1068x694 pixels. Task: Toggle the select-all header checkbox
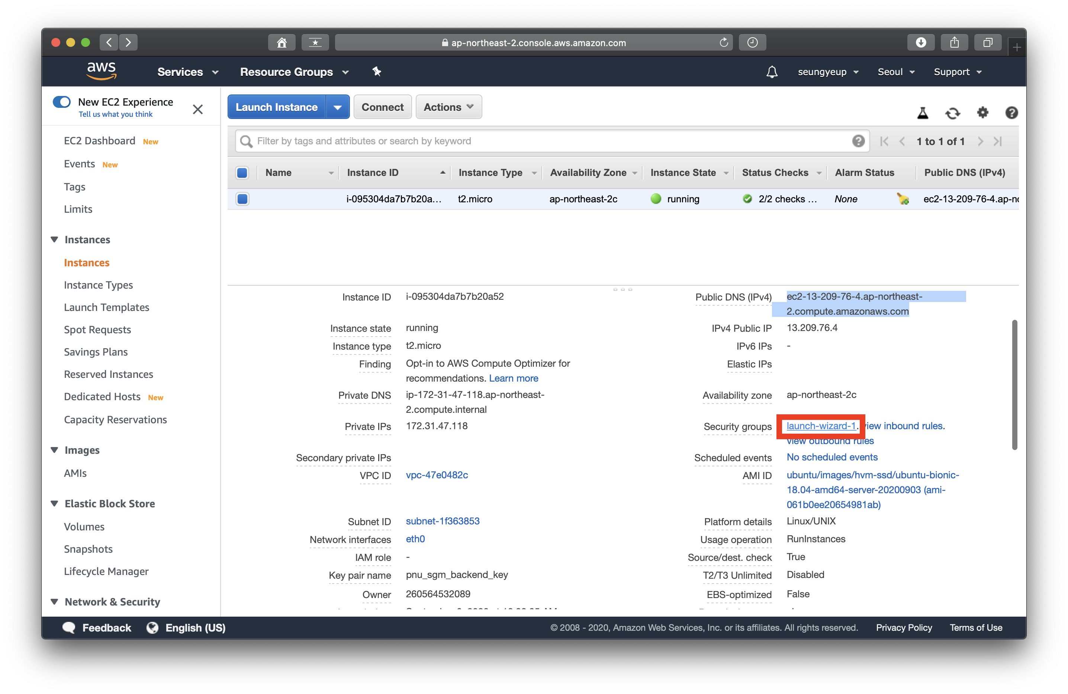tap(242, 173)
